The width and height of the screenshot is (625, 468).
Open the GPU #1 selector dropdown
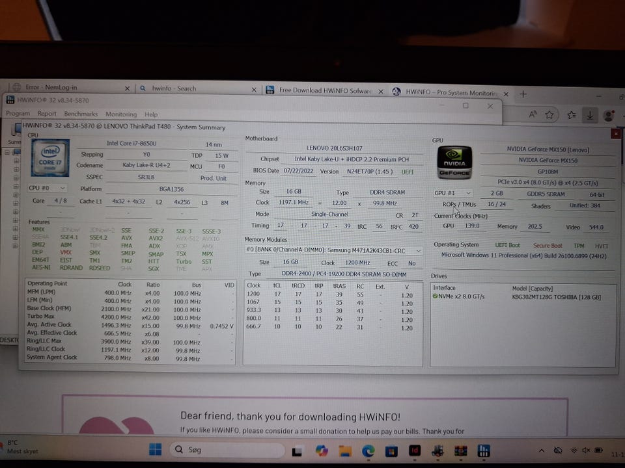452,193
